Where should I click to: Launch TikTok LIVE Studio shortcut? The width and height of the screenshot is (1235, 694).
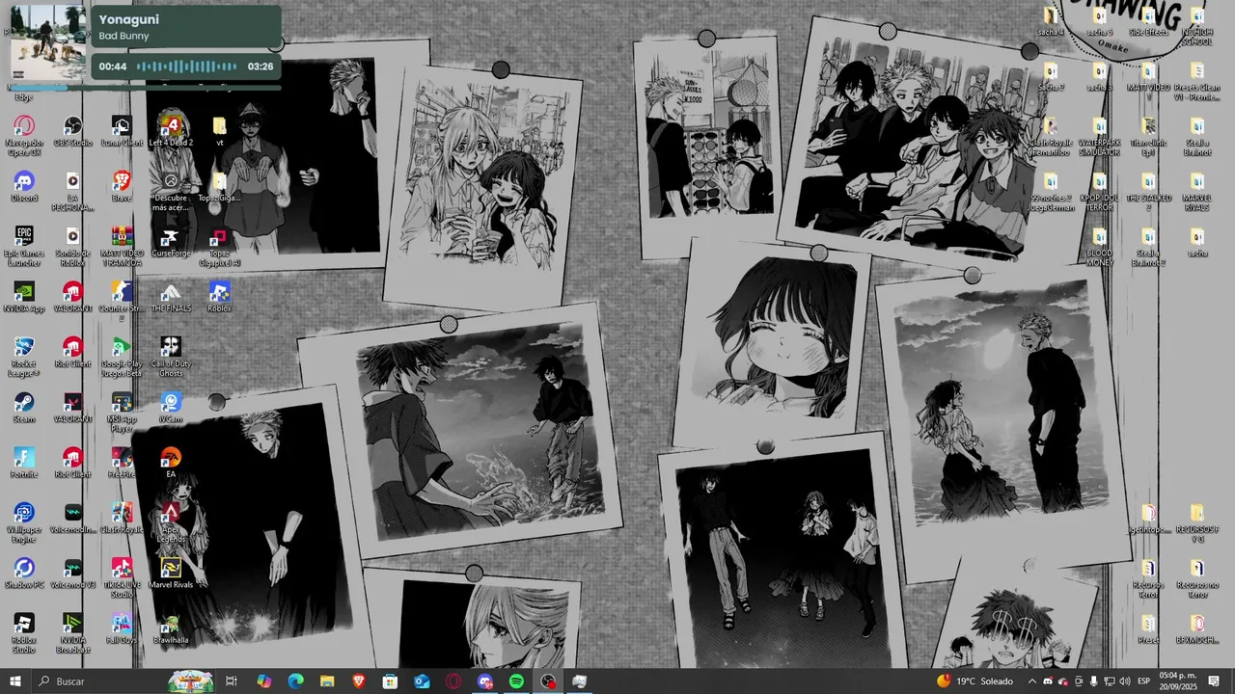click(x=122, y=578)
